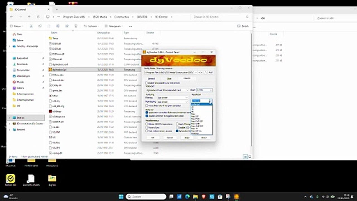Switch to the General tab in dgVoodoo
Image resolution: width=357 pixels, height=201 pixels.
[x=151, y=79]
